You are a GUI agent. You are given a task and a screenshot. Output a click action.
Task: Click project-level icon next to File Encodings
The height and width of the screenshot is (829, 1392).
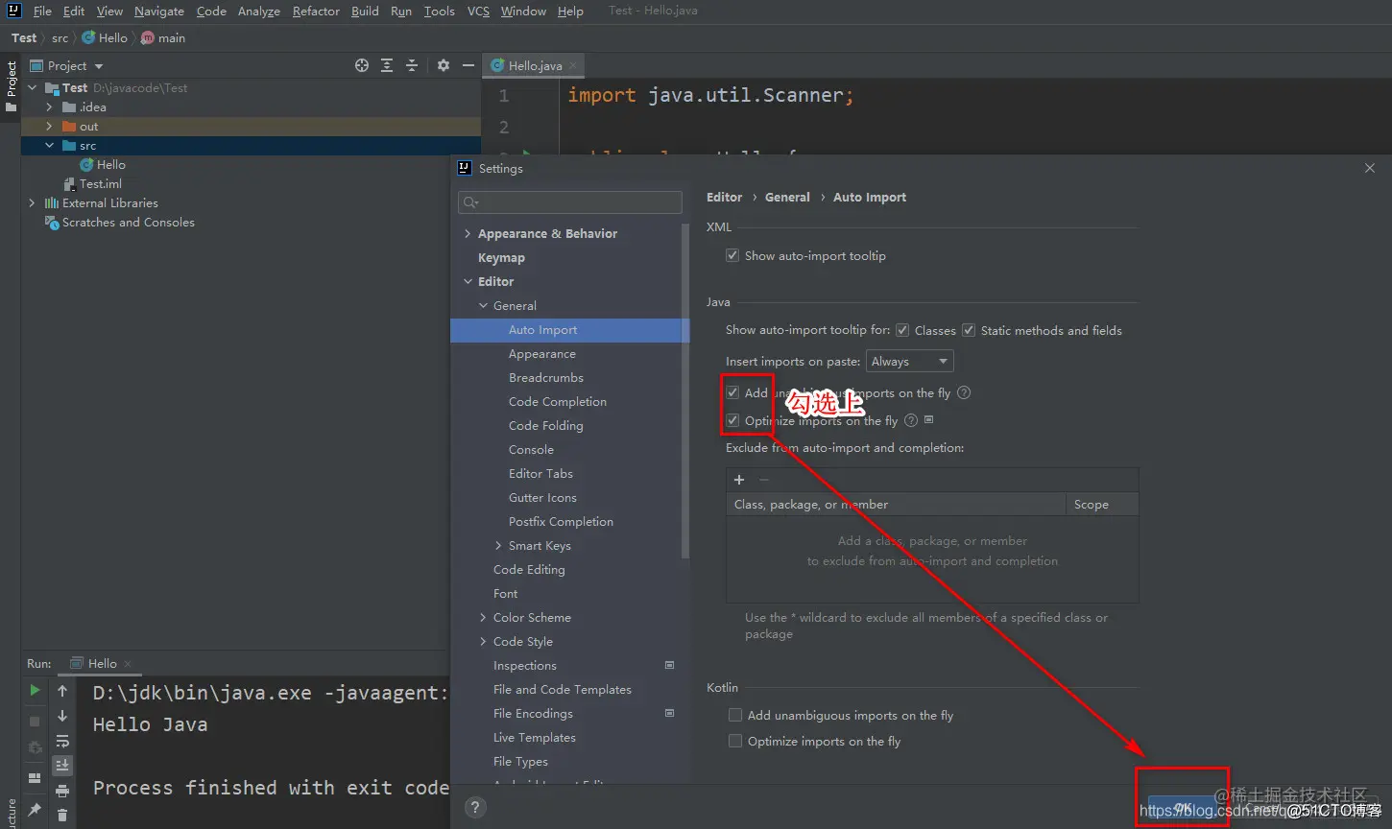coord(669,713)
